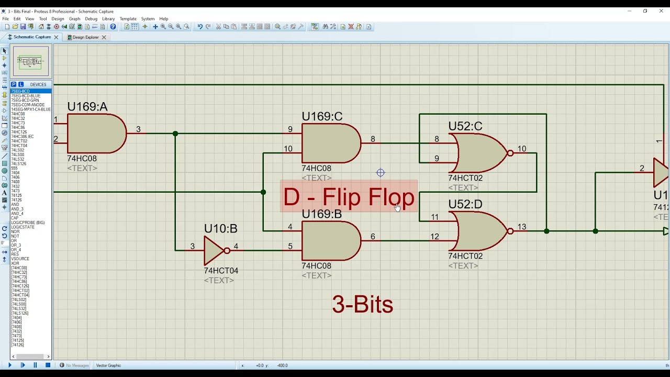Click the New Project toolbar icon
This screenshot has height=377, width=670.
coord(7,27)
